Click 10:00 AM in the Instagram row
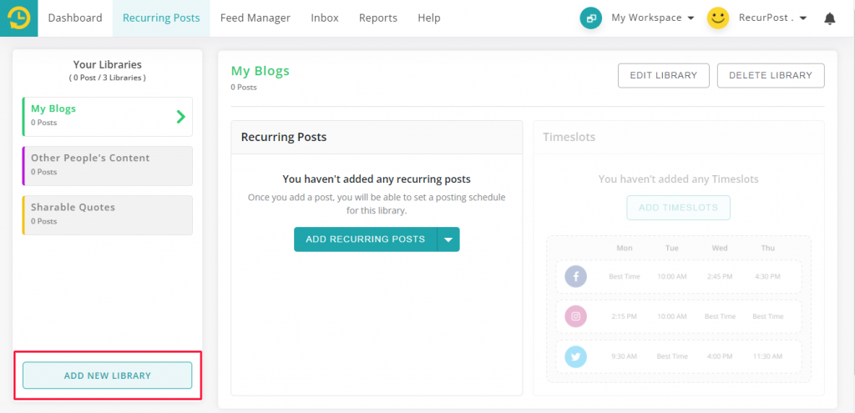 tap(672, 316)
